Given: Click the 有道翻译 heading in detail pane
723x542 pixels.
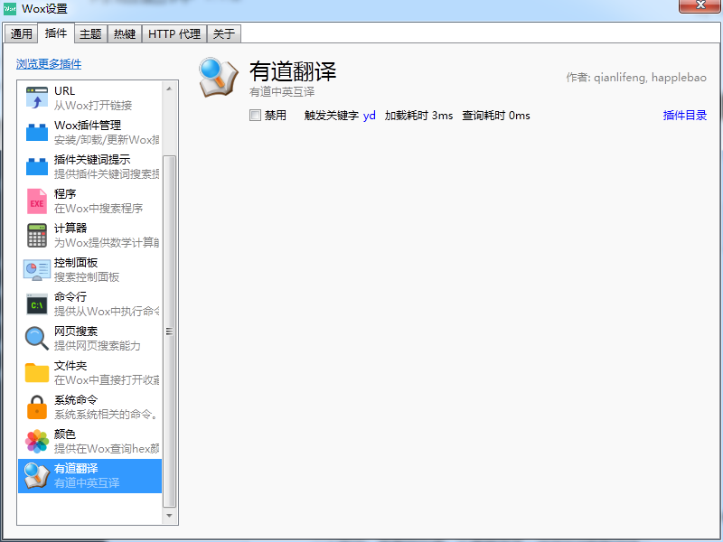Looking at the screenshot, I should [x=293, y=72].
